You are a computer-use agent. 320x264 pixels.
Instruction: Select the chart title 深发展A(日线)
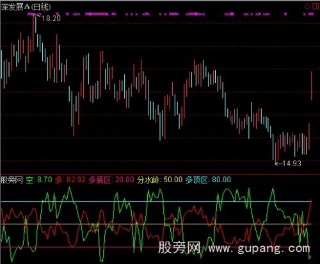click(x=26, y=7)
